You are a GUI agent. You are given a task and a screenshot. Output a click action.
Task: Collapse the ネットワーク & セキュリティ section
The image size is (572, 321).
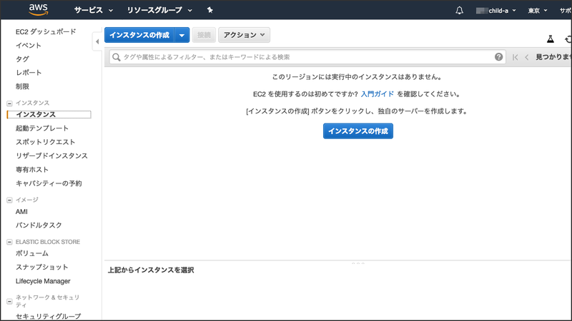(9, 301)
